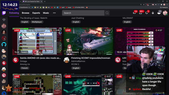Open the fifth sidebar avatar wearing a cap
Viewport: 169px width, 95px height.
(4, 51)
